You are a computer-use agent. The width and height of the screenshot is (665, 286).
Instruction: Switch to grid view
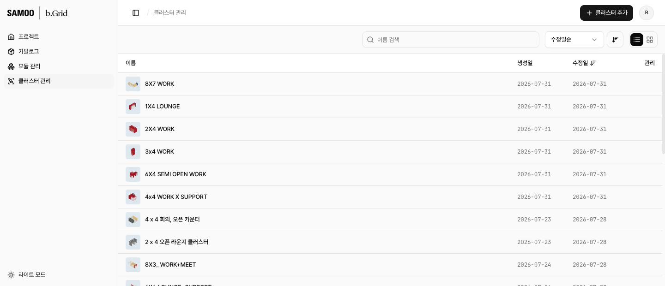[650, 40]
